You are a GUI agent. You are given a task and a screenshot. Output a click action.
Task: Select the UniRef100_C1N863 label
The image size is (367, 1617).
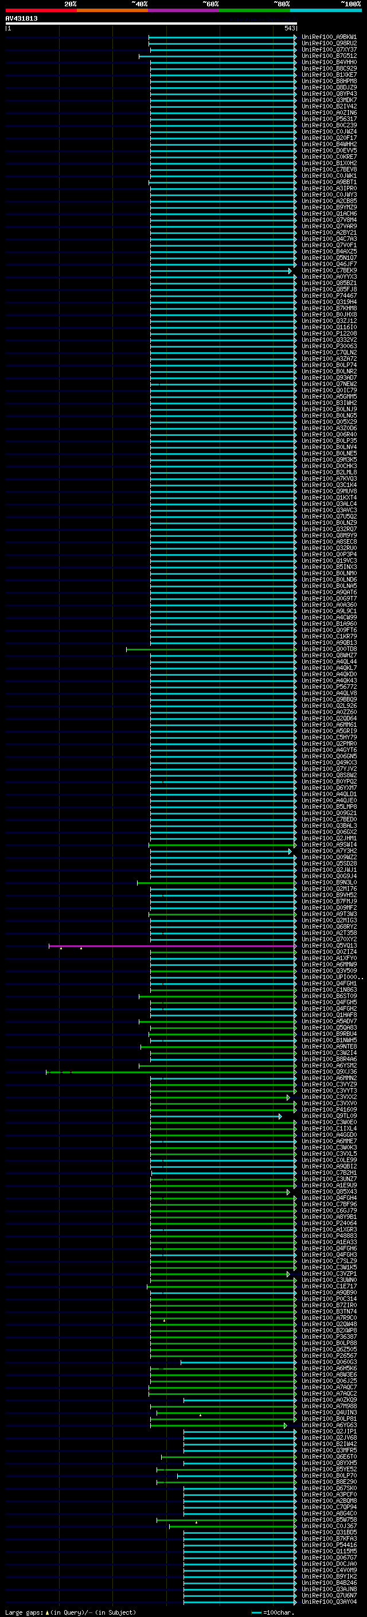pyautogui.click(x=329, y=990)
